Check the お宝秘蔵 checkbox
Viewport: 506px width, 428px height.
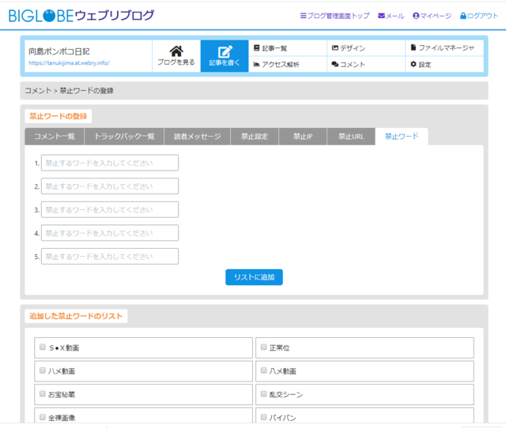pos(42,394)
